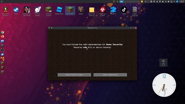Viewport: 185px width, 104px height.
Task: Launch Firefox from the side dock
Action: click(2, 37)
